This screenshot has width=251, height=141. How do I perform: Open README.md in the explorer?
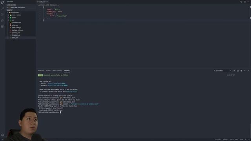(16, 35)
